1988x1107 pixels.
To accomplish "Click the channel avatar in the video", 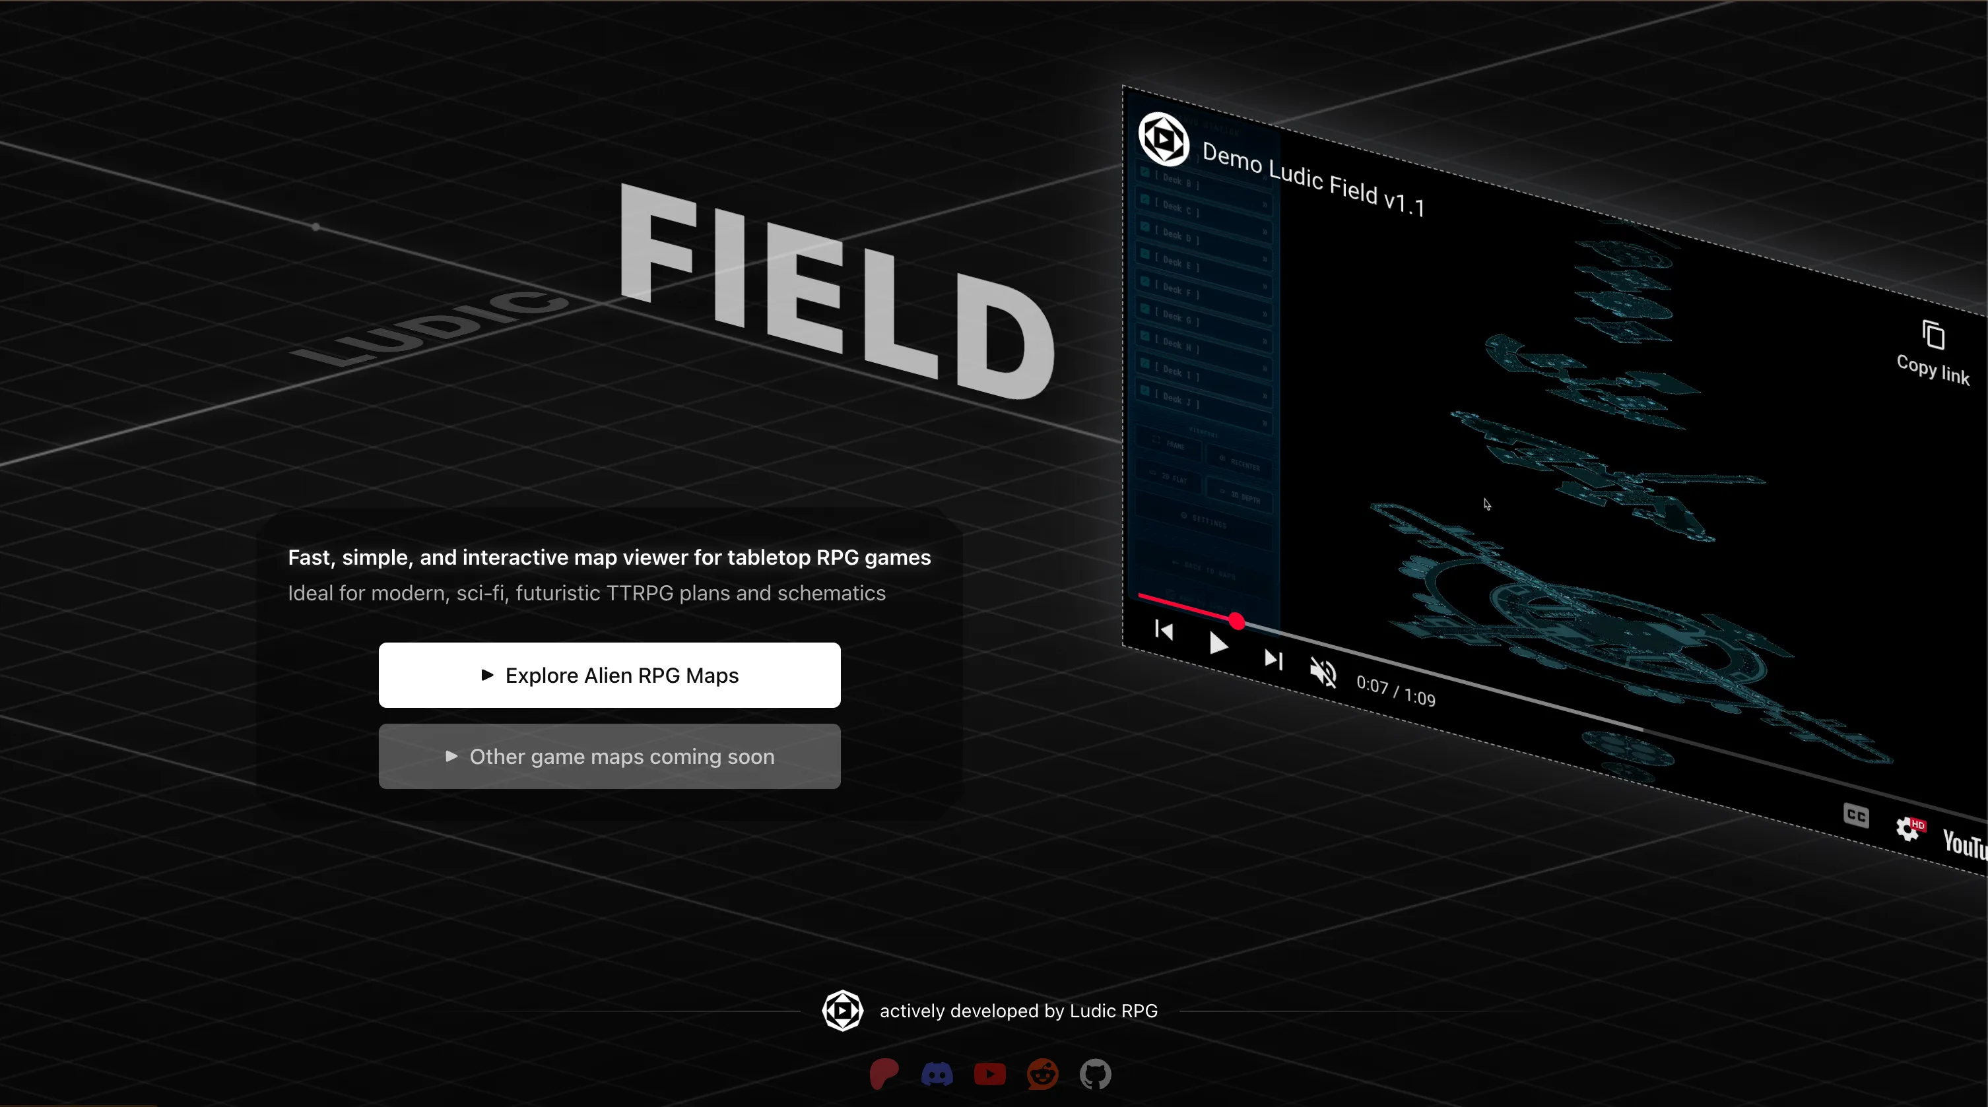I will (1164, 139).
